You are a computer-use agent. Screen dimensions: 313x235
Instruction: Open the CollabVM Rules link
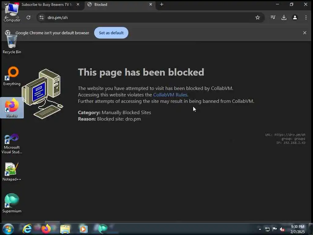tap(170, 95)
